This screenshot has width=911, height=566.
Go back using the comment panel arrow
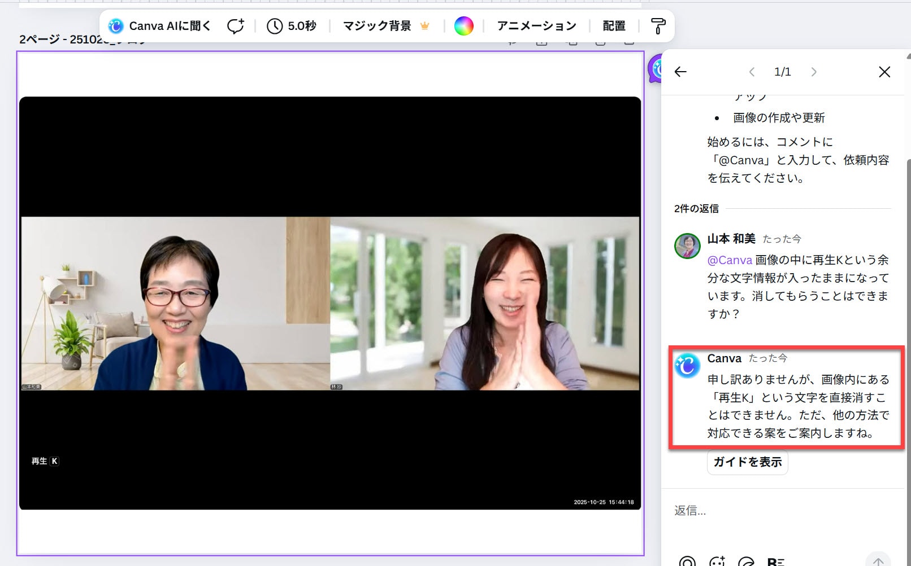680,72
